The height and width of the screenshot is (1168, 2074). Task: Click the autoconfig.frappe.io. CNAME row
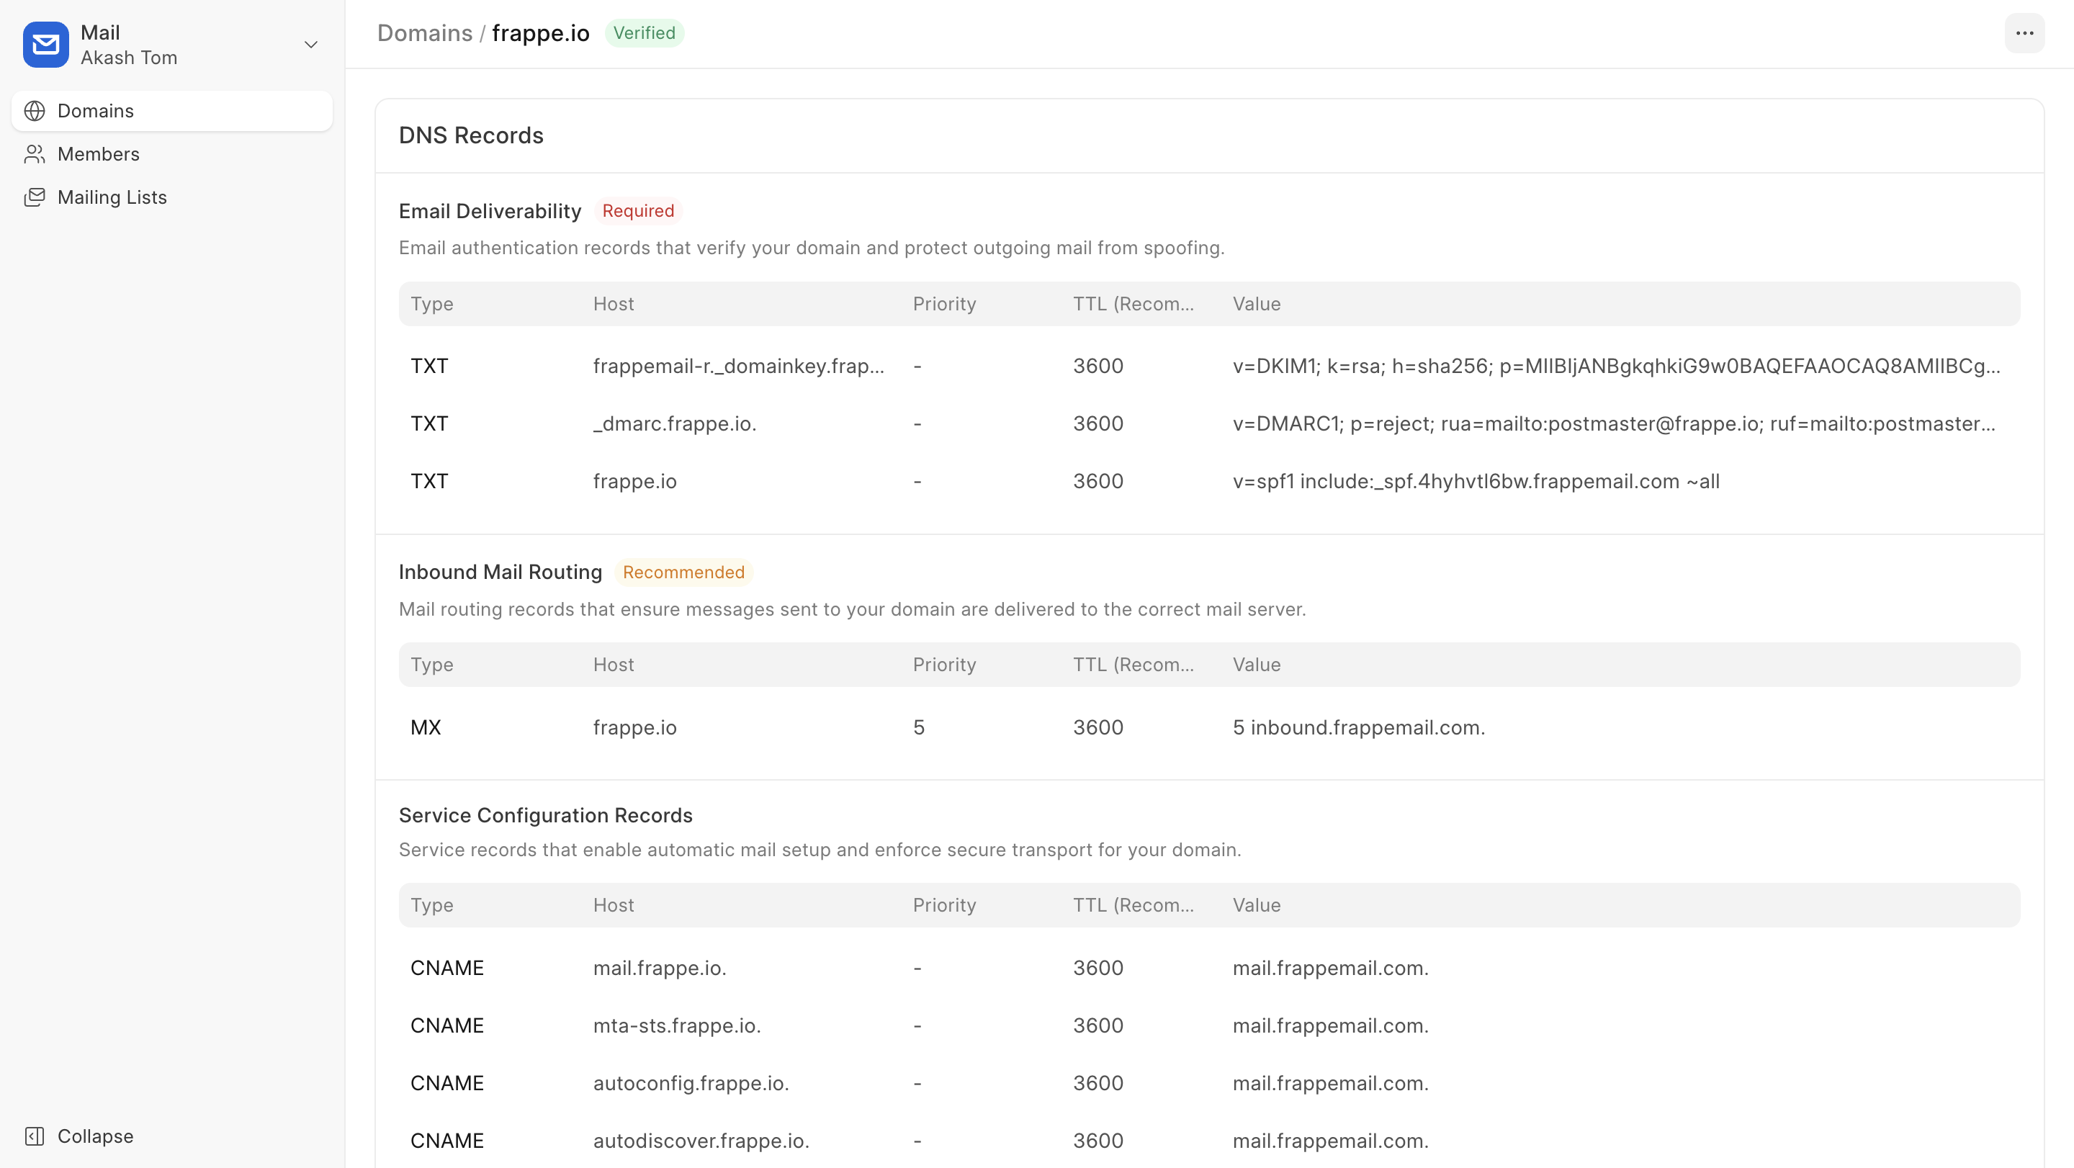click(691, 1084)
